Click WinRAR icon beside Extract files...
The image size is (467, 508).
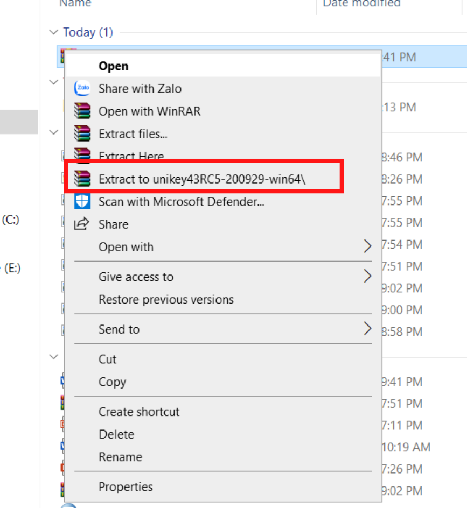point(82,133)
